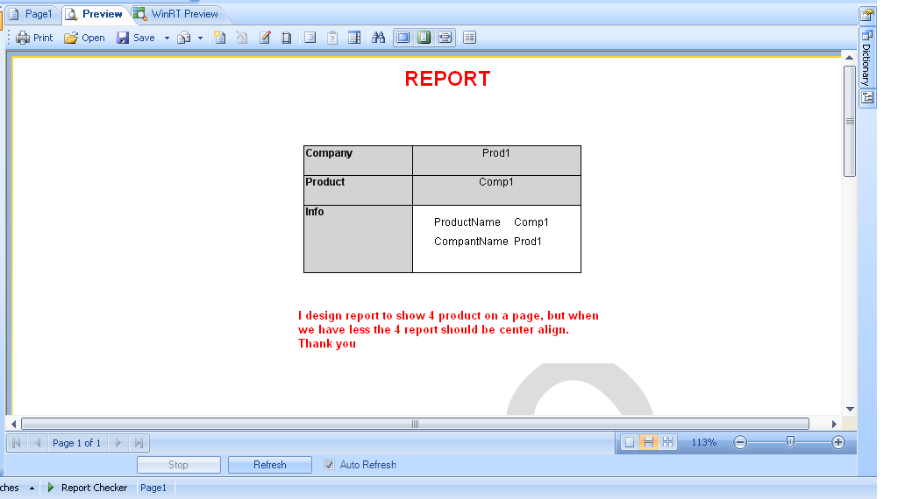Click the Refresh button
This screenshot has width=898, height=499.
pos(270,465)
